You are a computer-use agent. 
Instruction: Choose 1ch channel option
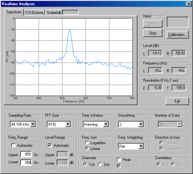click(x=85, y=164)
